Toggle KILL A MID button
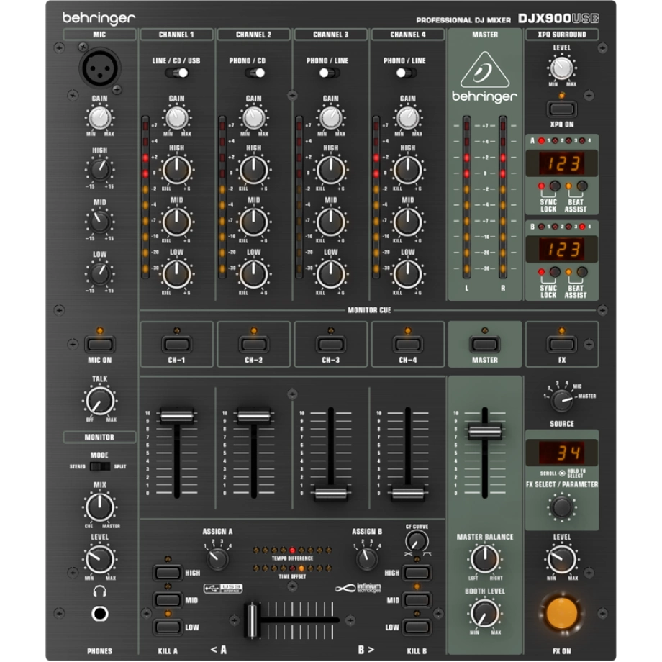The width and height of the screenshot is (662, 662). [168, 599]
